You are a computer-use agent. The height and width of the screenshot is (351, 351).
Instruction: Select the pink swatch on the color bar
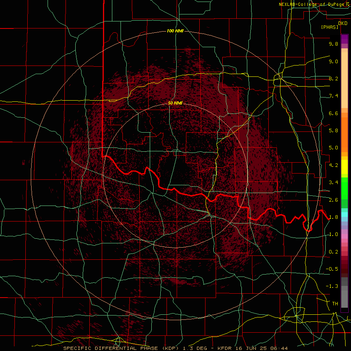point(344,236)
